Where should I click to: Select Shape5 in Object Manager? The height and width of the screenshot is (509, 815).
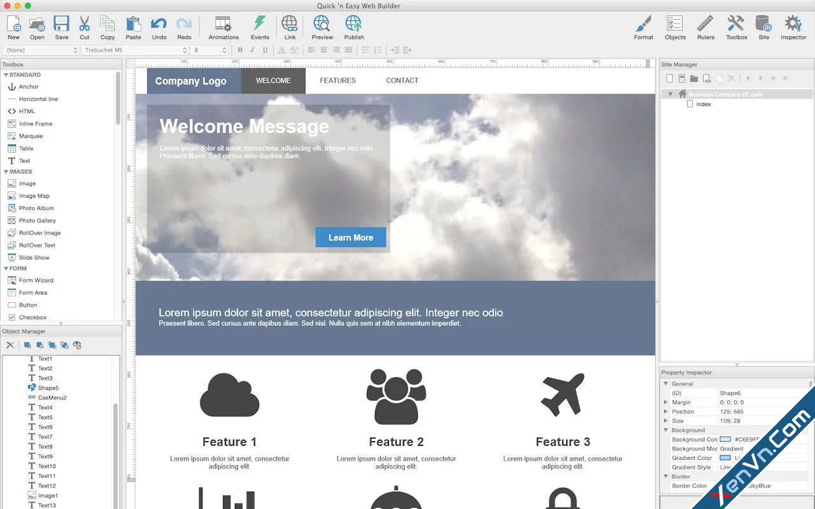click(43, 388)
